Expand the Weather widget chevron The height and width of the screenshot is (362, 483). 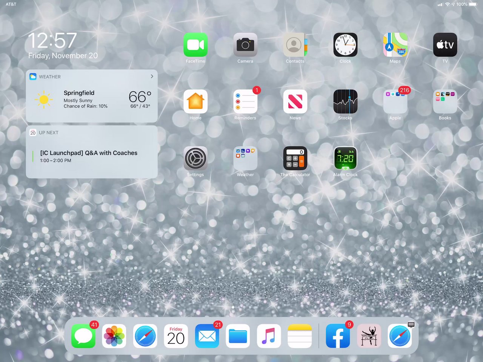tap(152, 76)
